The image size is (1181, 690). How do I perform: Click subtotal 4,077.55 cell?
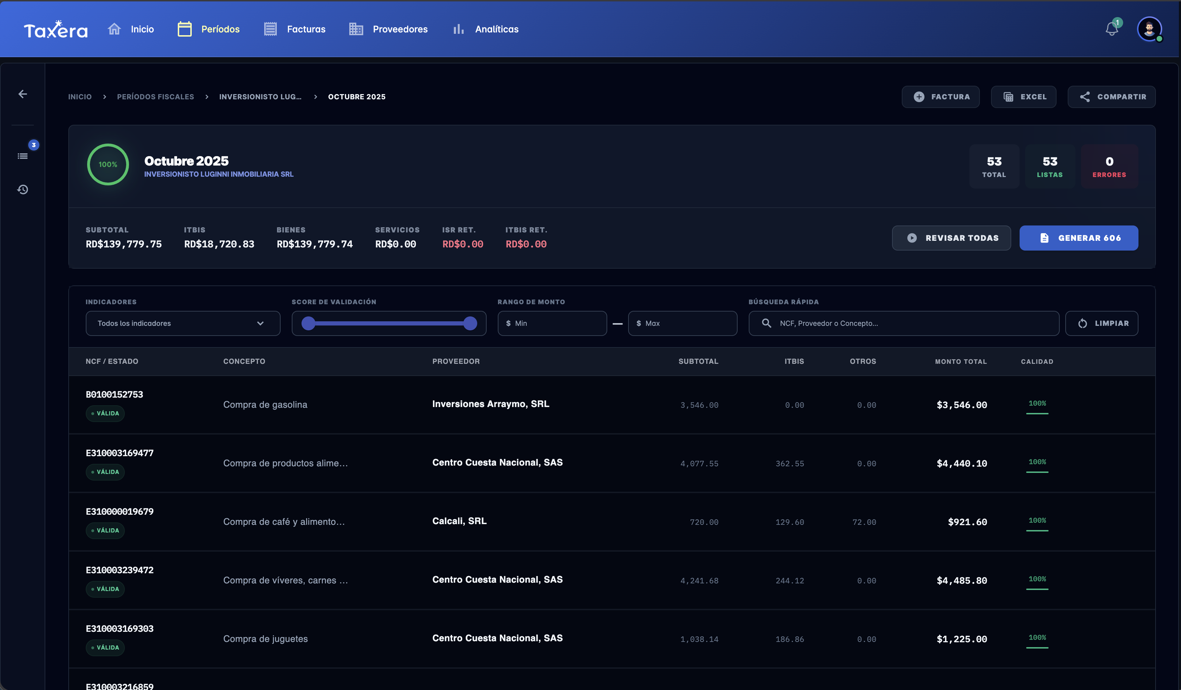click(x=699, y=463)
